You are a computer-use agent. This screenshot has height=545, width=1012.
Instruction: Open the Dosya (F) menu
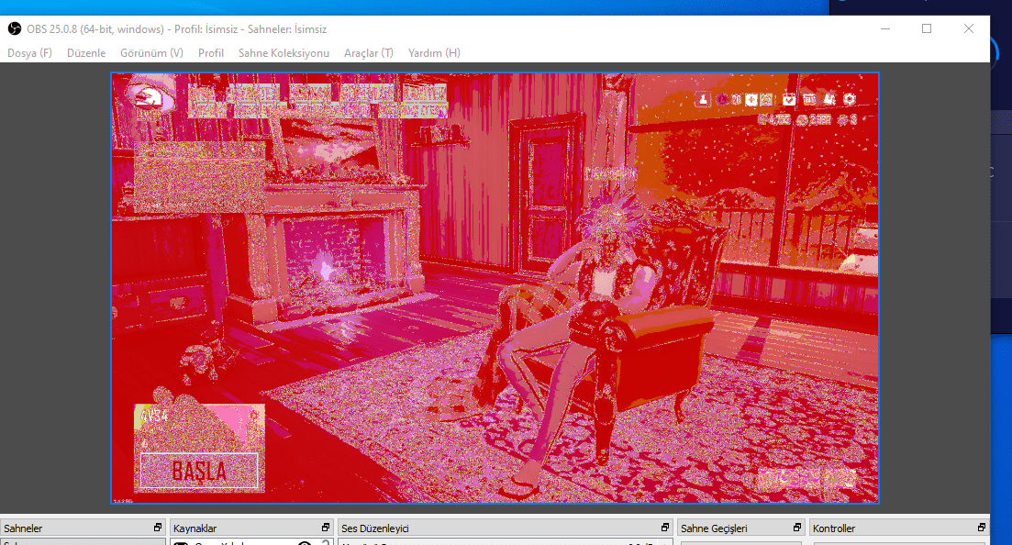(x=29, y=53)
